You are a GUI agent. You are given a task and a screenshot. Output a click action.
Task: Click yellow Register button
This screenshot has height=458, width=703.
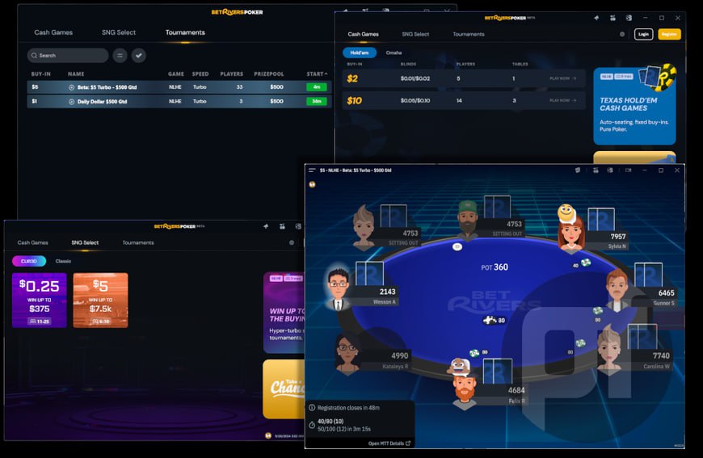[x=669, y=34]
